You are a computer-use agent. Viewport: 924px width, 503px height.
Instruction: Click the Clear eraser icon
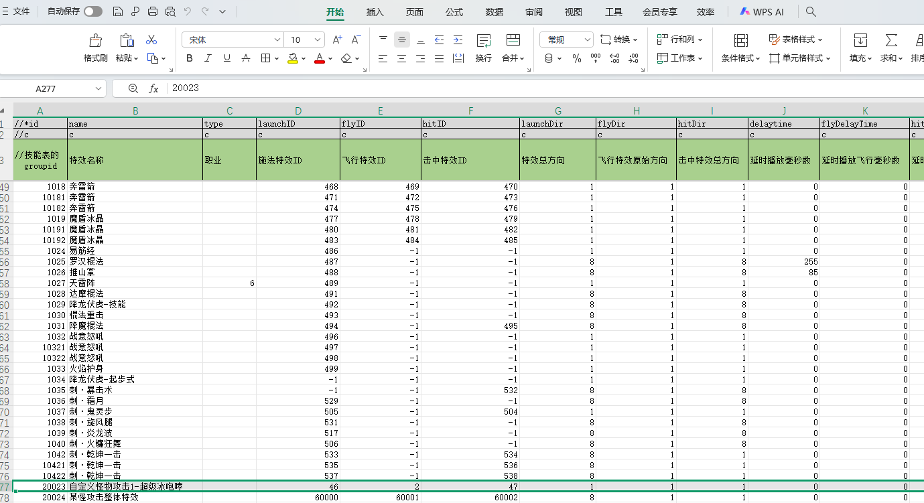point(346,58)
